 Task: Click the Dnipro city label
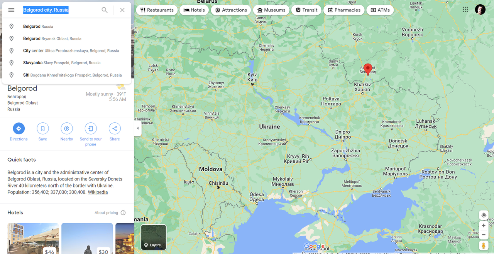[x=343, y=134]
